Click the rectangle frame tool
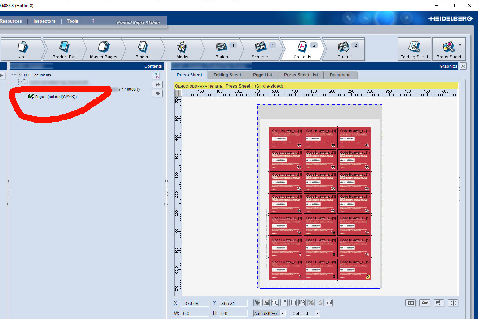478x319 pixels. coord(293,303)
